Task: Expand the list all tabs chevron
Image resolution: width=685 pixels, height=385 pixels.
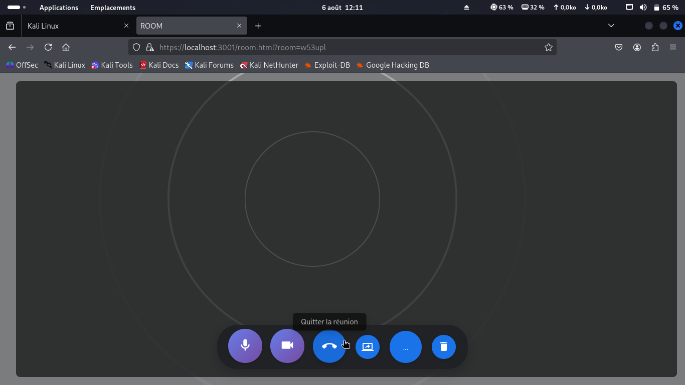Action: pos(611,26)
